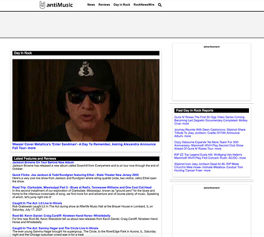Open Road Trip: Clarksdale, Mississippi Part 2 article
Viewport: 264px width, 237px height.
tap(82, 188)
